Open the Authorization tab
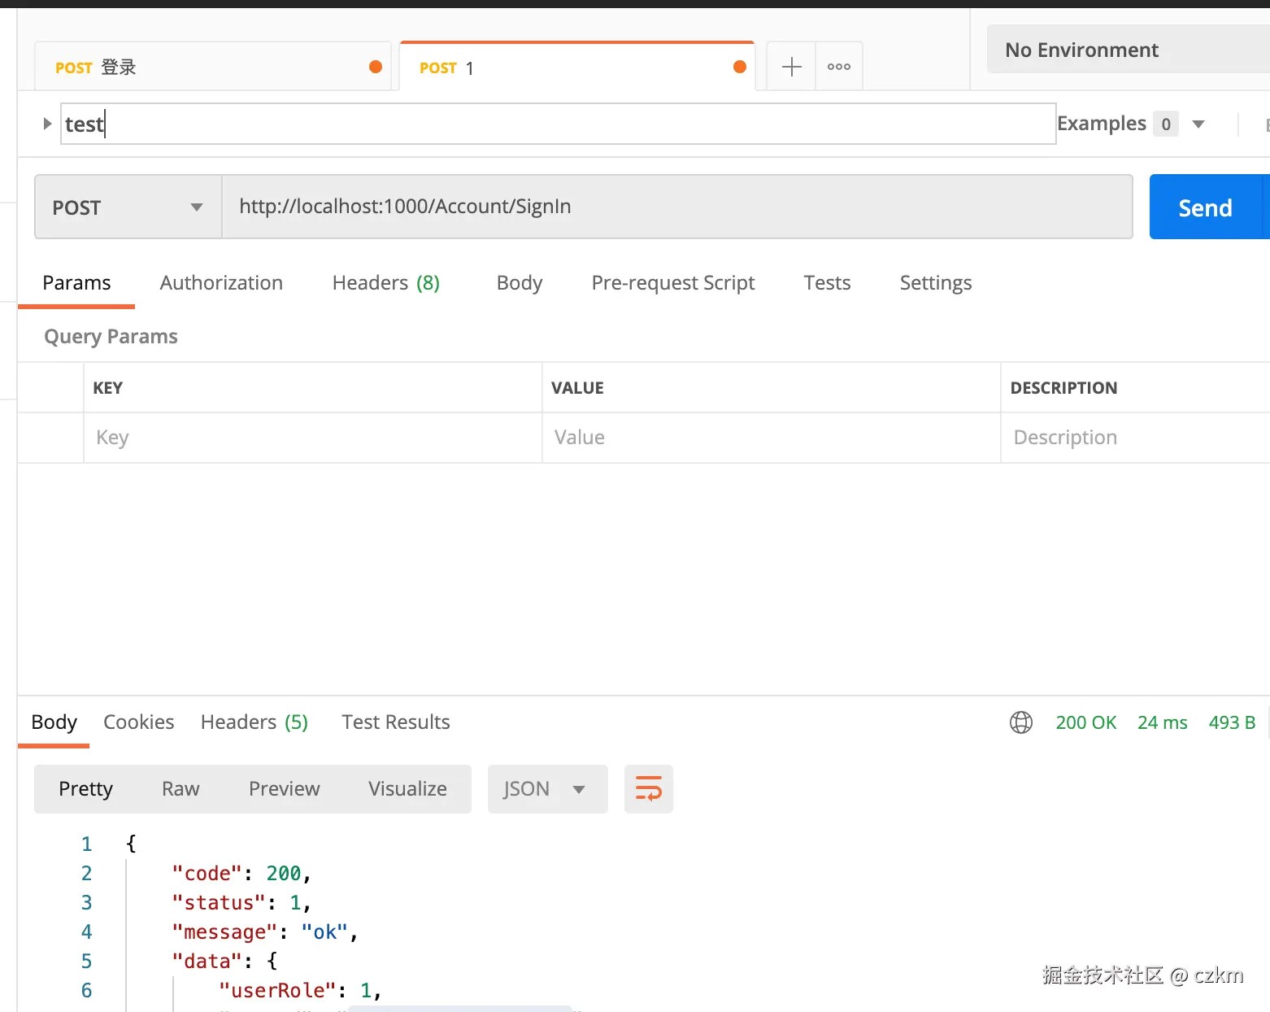Viewport: 1270px width, 1012px height. point(221,283)
